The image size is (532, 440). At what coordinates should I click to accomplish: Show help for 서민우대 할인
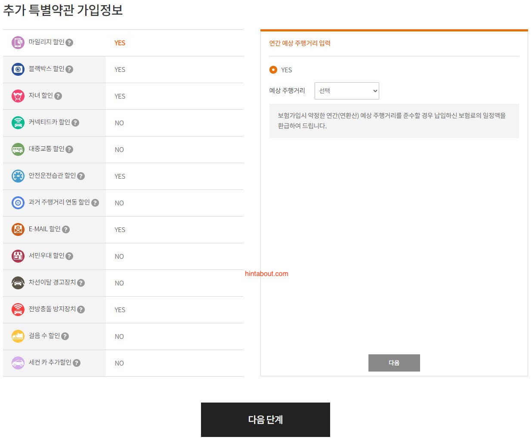coord(69,256)
